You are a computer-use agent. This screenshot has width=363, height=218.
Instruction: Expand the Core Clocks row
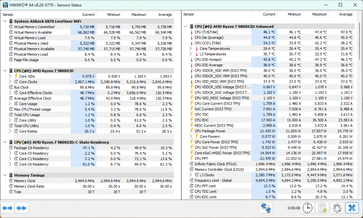(x=10, y=82)
